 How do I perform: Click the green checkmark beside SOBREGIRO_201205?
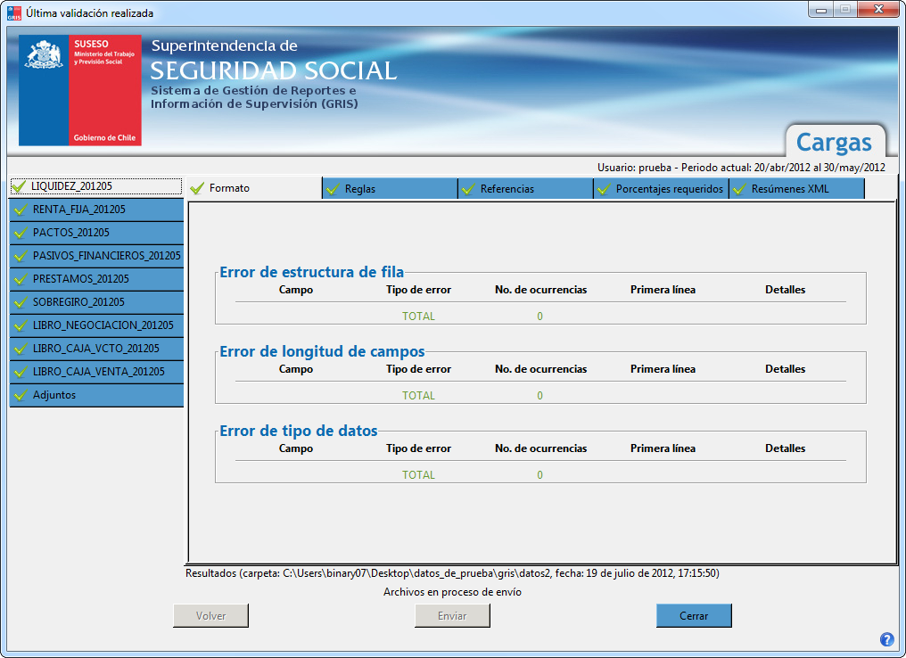[21, 302]
